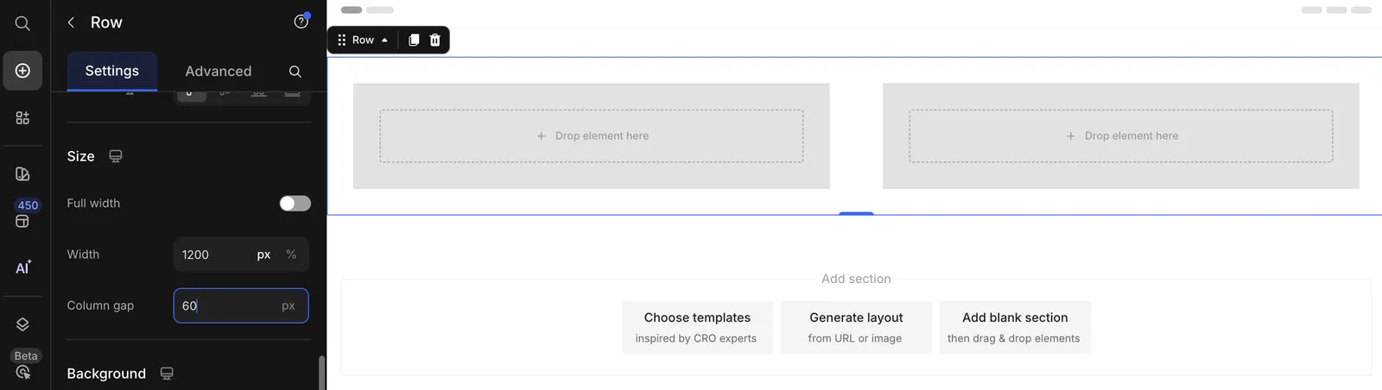Select percent unit for Width
Viewport: 1382px width, 390px height.
click(x=291, y=255)
